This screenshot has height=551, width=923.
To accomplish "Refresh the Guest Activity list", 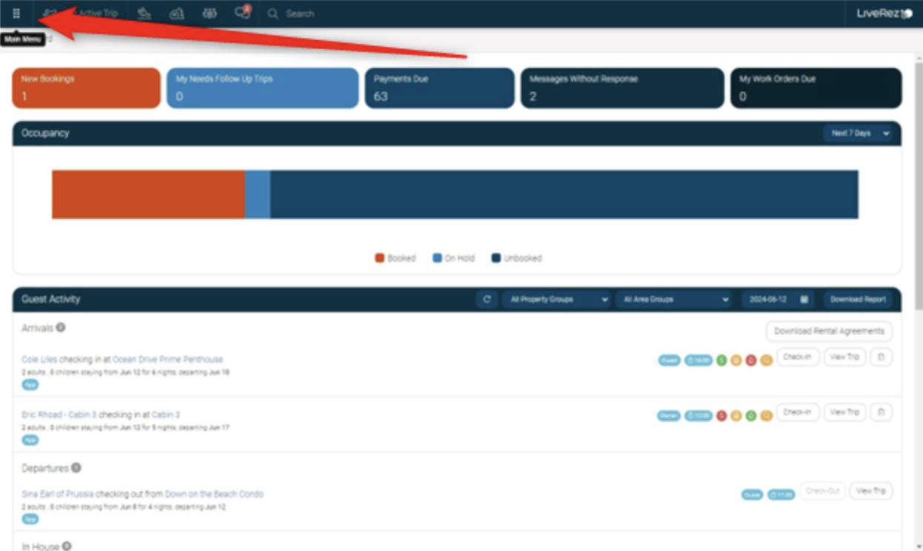I will [x=487, y=299].
